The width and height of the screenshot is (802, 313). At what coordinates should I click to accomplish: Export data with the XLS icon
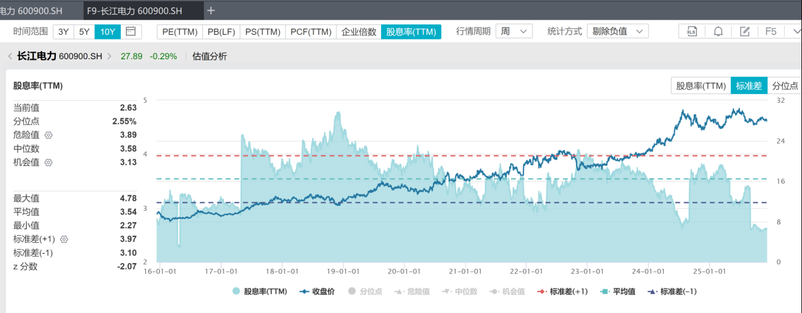pos(692,31)
